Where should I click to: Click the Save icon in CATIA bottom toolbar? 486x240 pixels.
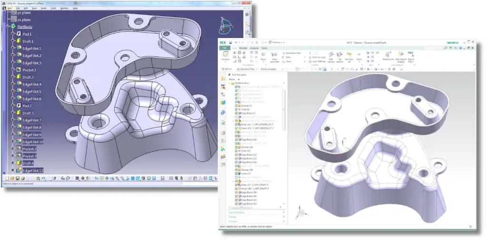pyautogui.click(x=17, y=178)
